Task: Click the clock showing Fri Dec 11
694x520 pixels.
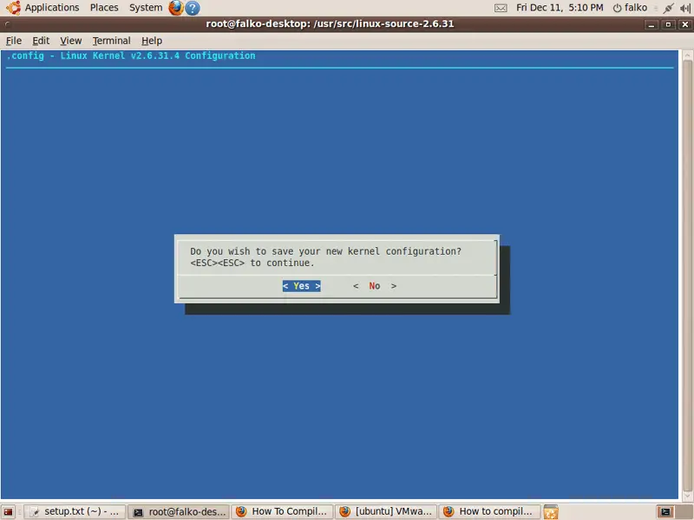Action: coord(560,8)
